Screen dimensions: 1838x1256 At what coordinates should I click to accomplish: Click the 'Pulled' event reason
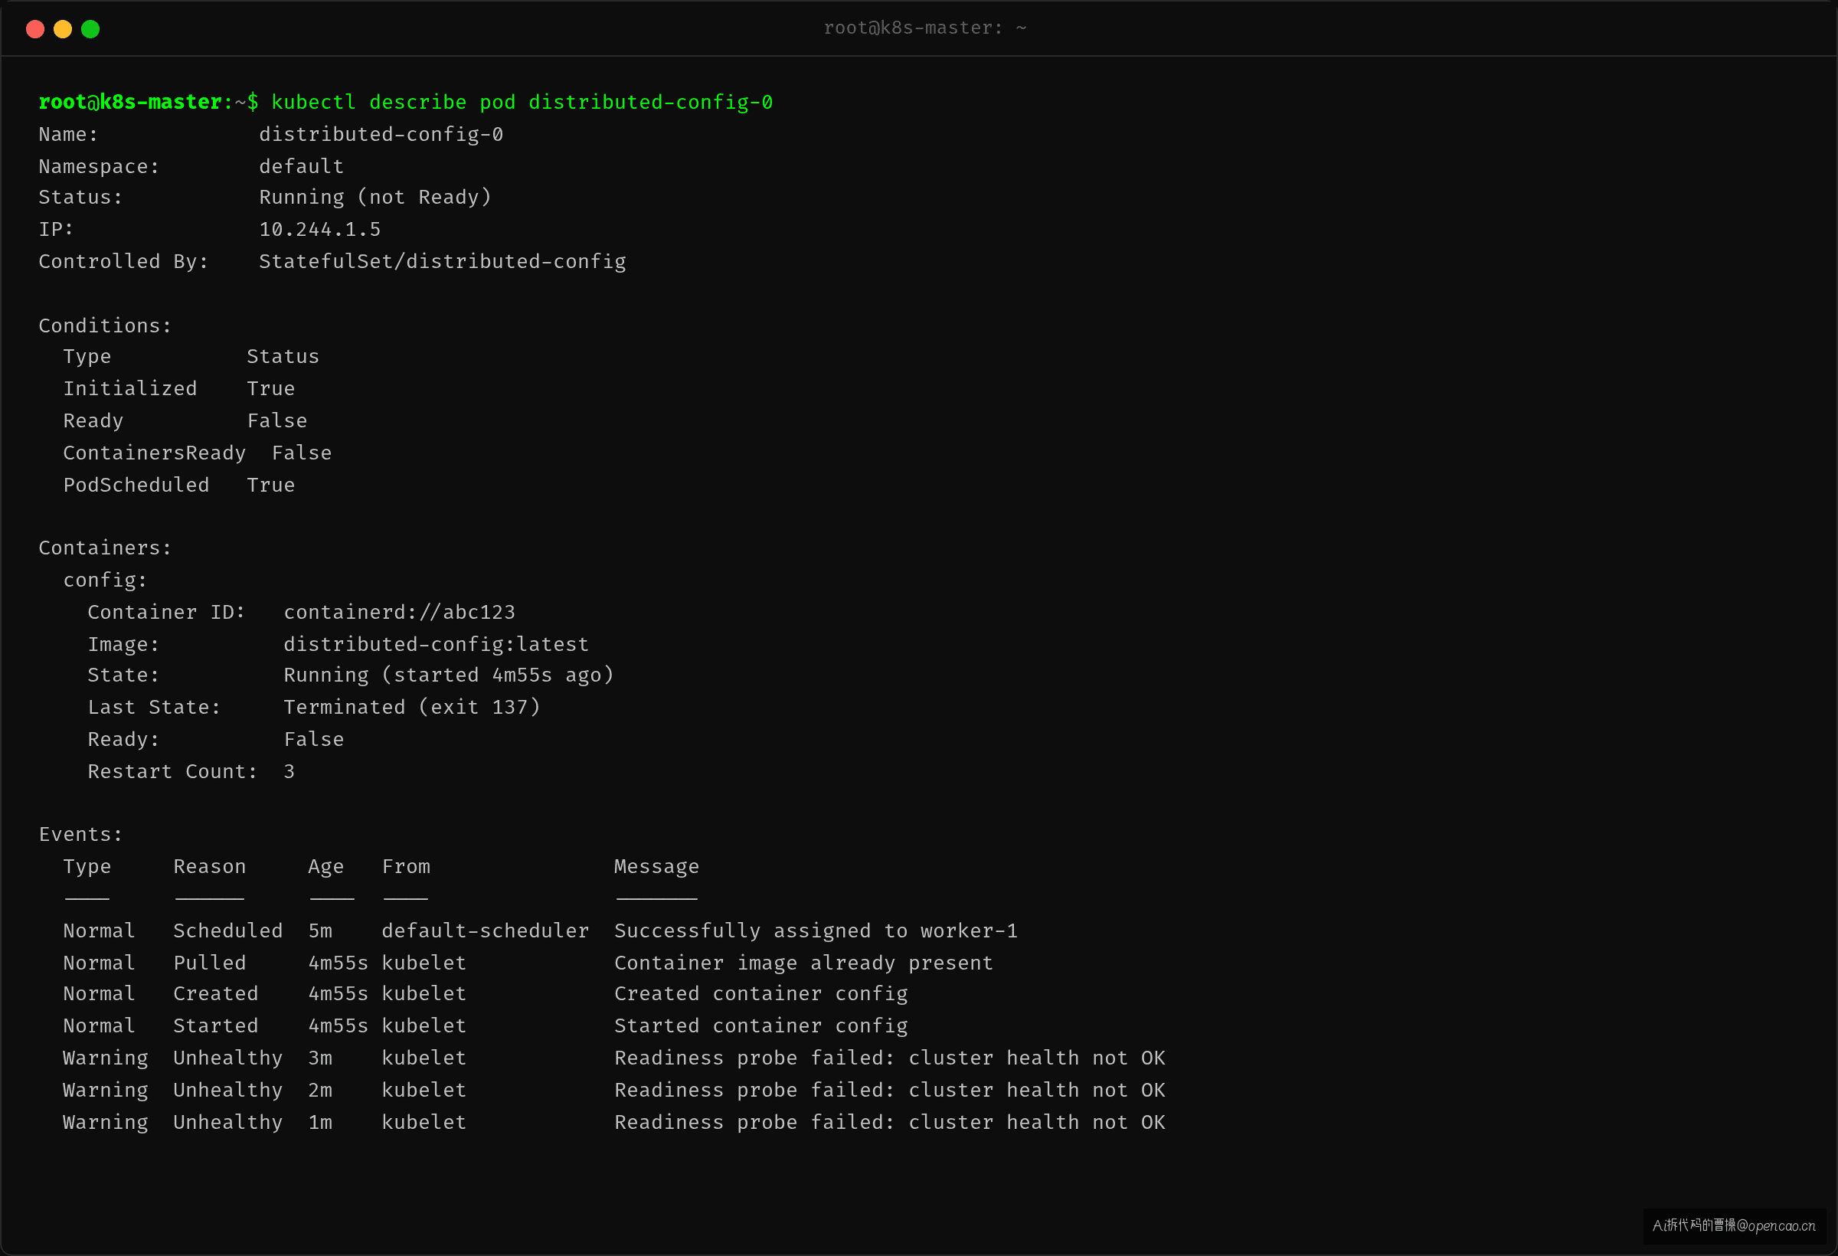tap(210, 963)
